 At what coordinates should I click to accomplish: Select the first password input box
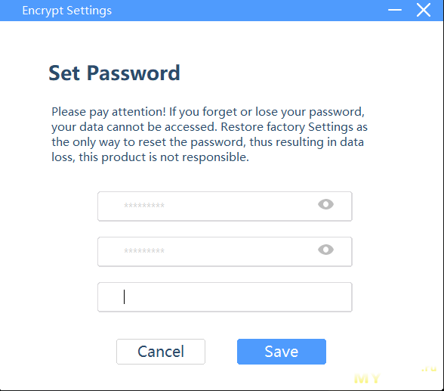[x=225, y=206]
